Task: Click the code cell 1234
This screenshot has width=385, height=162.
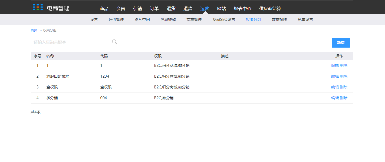Action: click(x=105, y=76)
